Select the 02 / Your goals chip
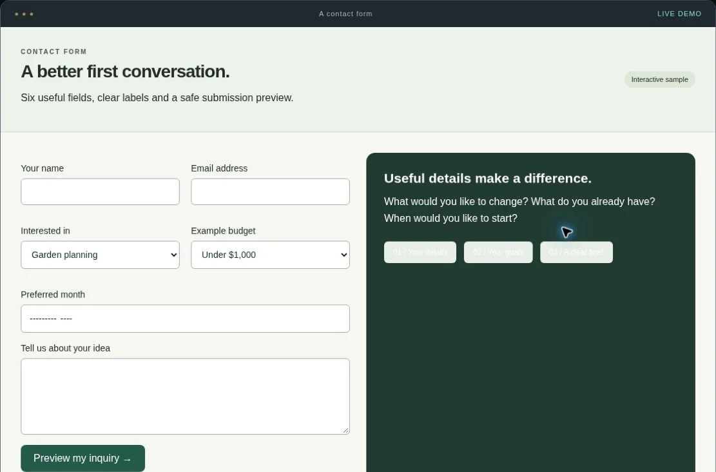Screen dimensions: 716x472 click(498, 252)
